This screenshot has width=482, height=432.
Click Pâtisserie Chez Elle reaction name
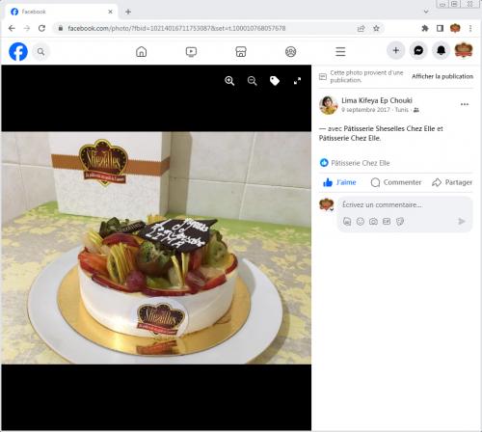(x=361, y=163)
